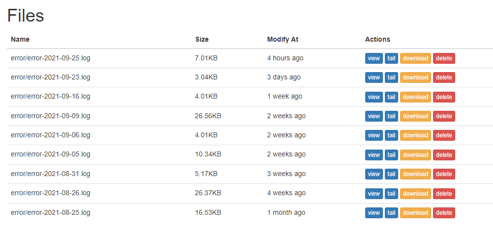Image resolution: width=493 pixels, height=230 pixels.
Task: View the 3.04KB error-2021-09-23.log
Action: 374,77
